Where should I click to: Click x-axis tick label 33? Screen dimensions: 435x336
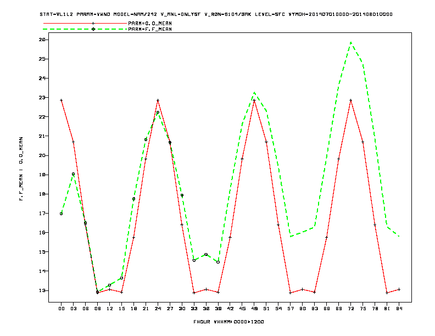pos(194,309)
